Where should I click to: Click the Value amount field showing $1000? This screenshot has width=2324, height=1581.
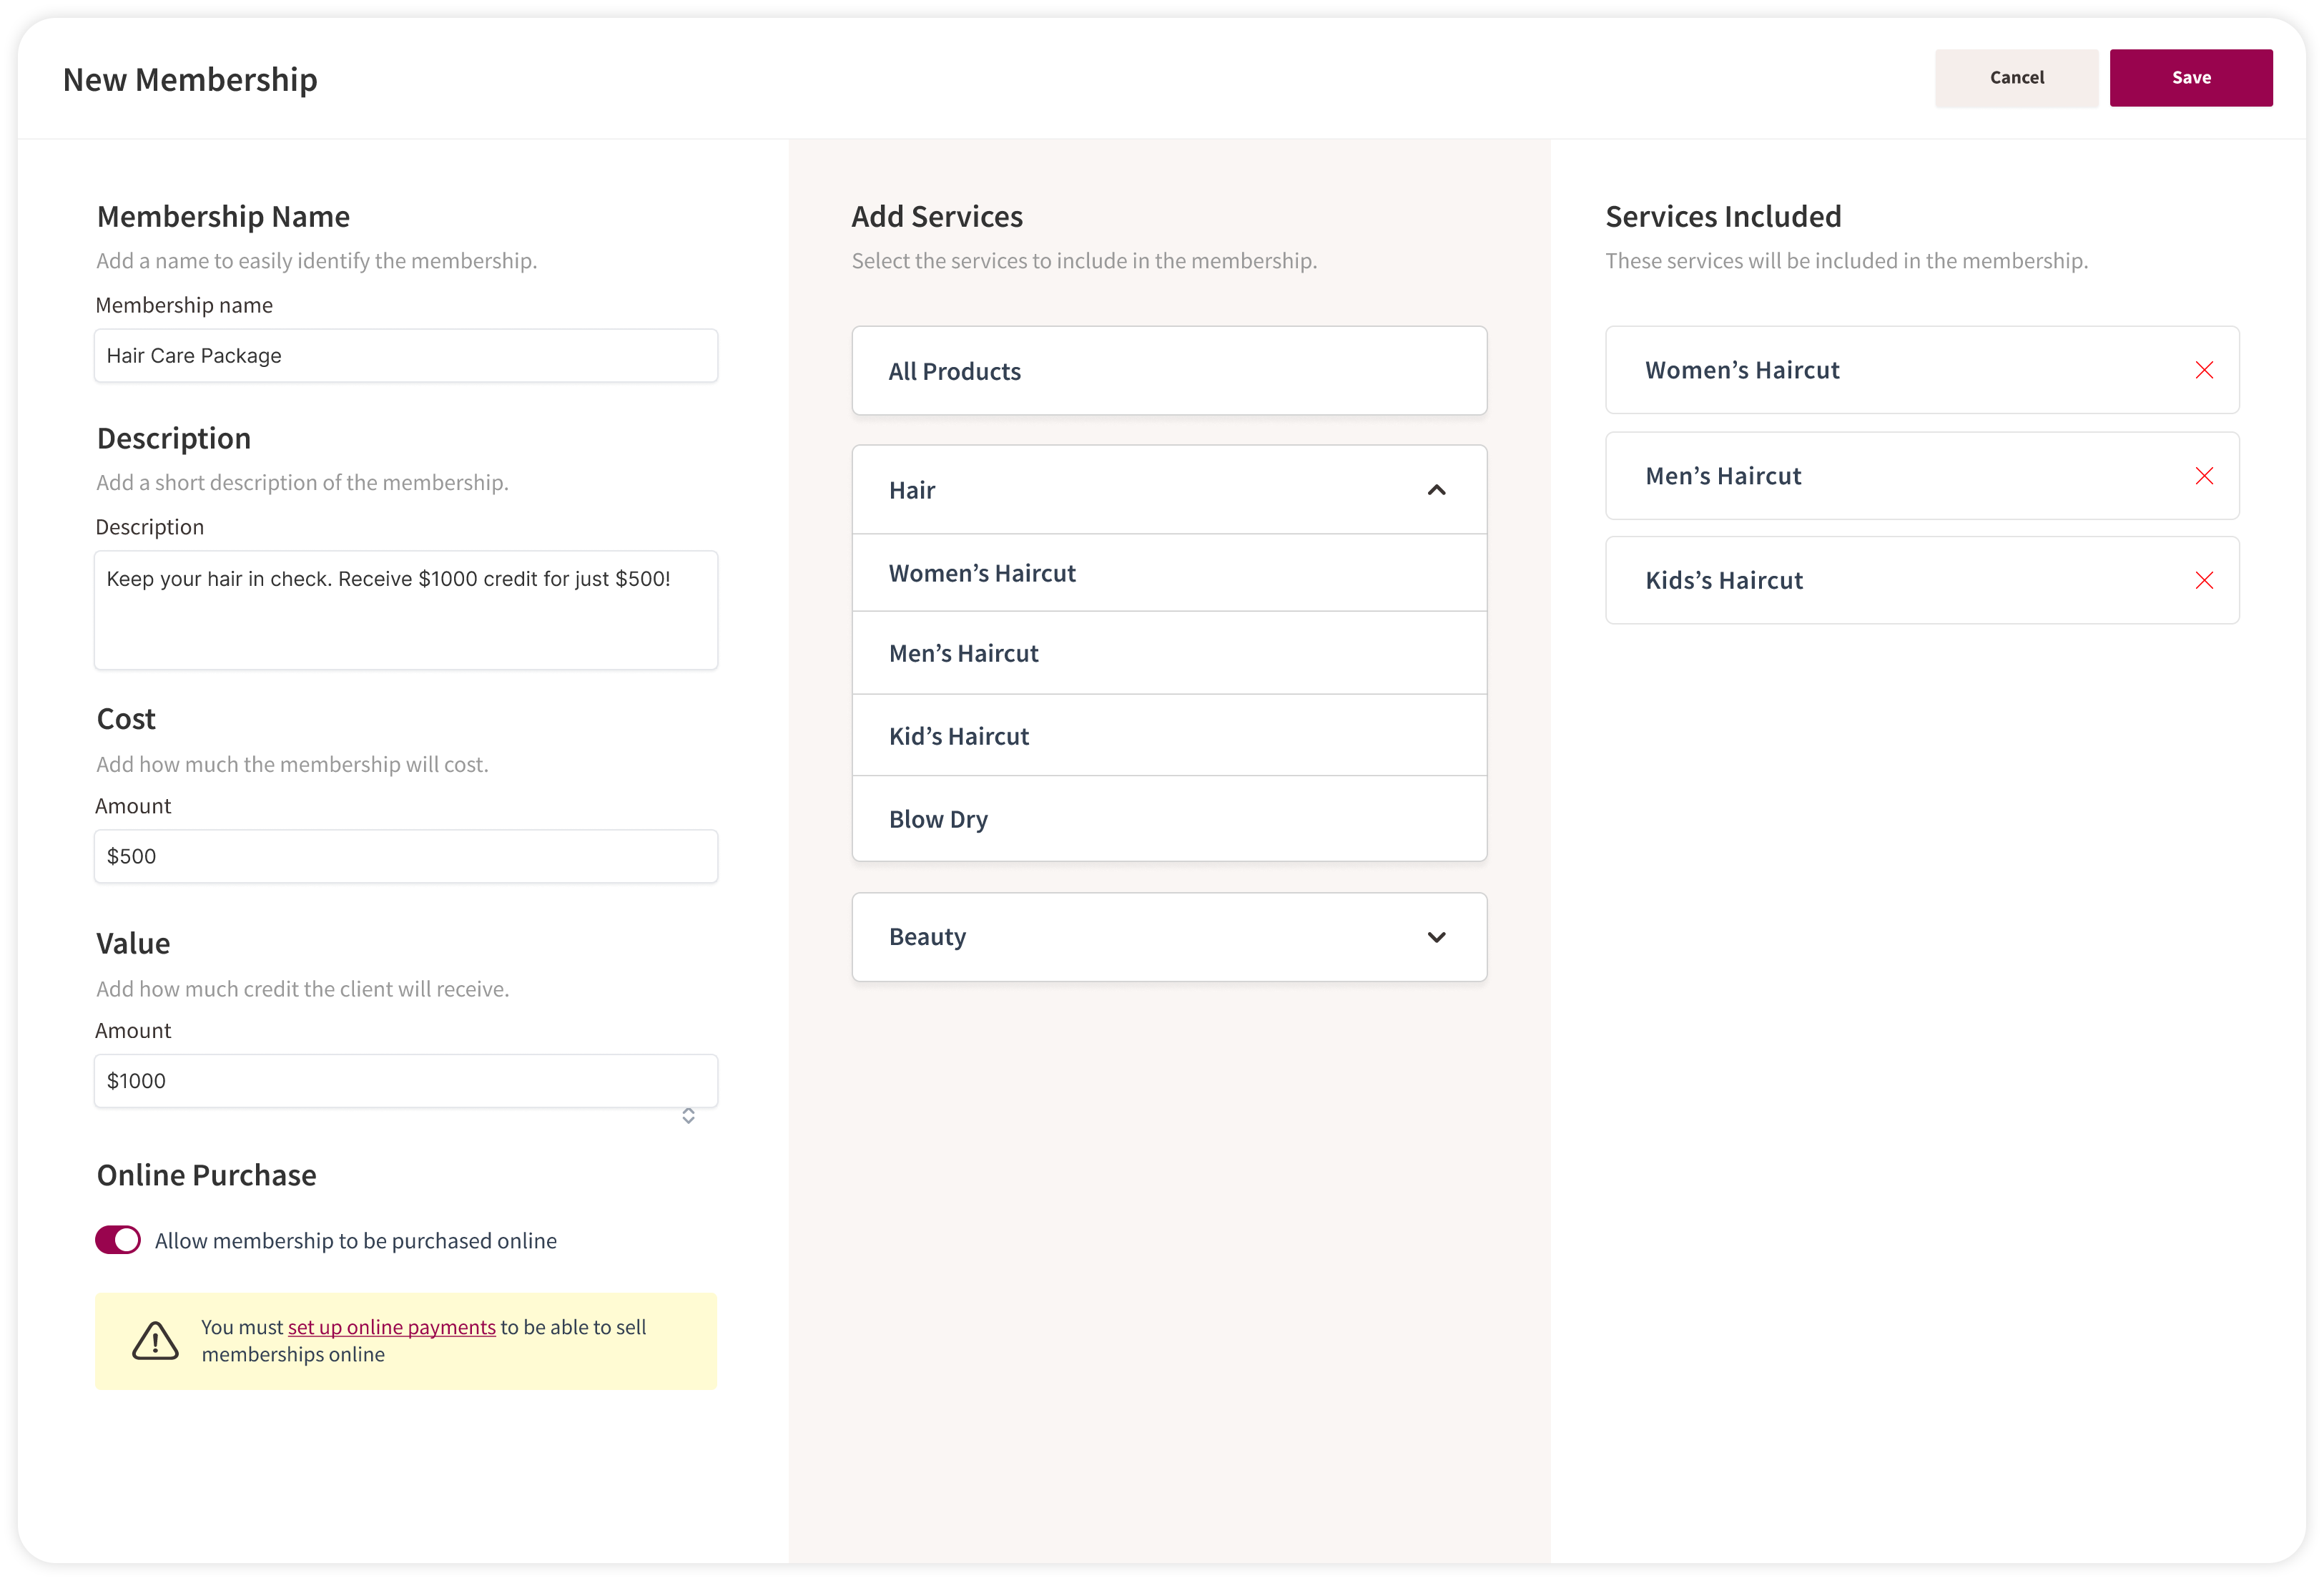coord(406,1081)
